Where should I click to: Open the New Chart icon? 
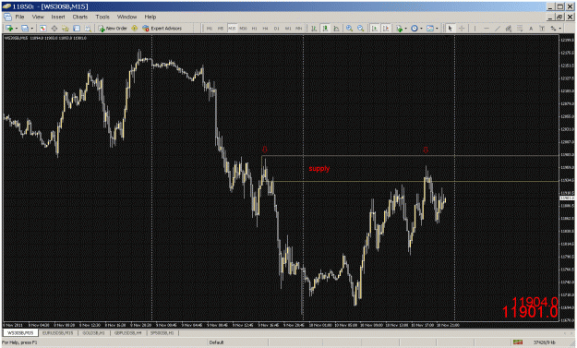[x=9, y=29]
